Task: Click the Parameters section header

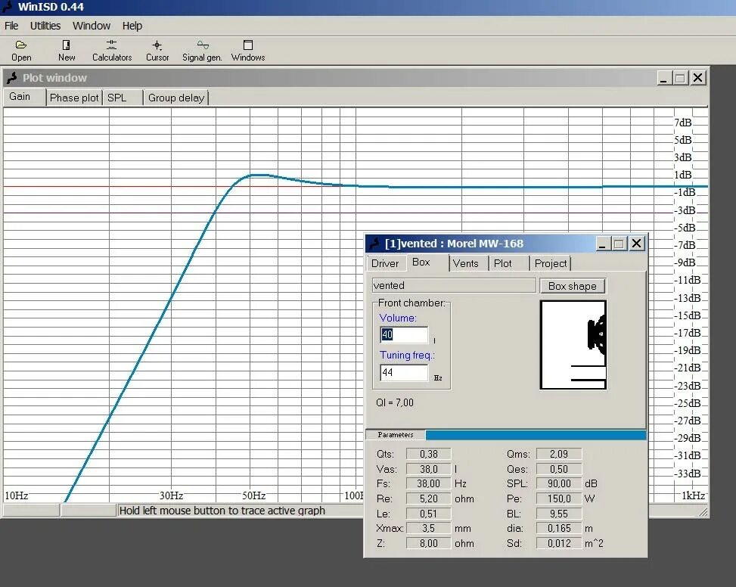Action: [x=395, y=435]
